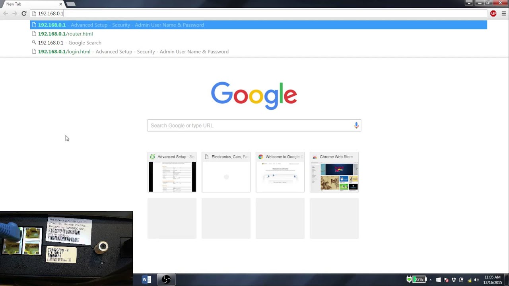Click the voice search microphone icon

point(356,126)
